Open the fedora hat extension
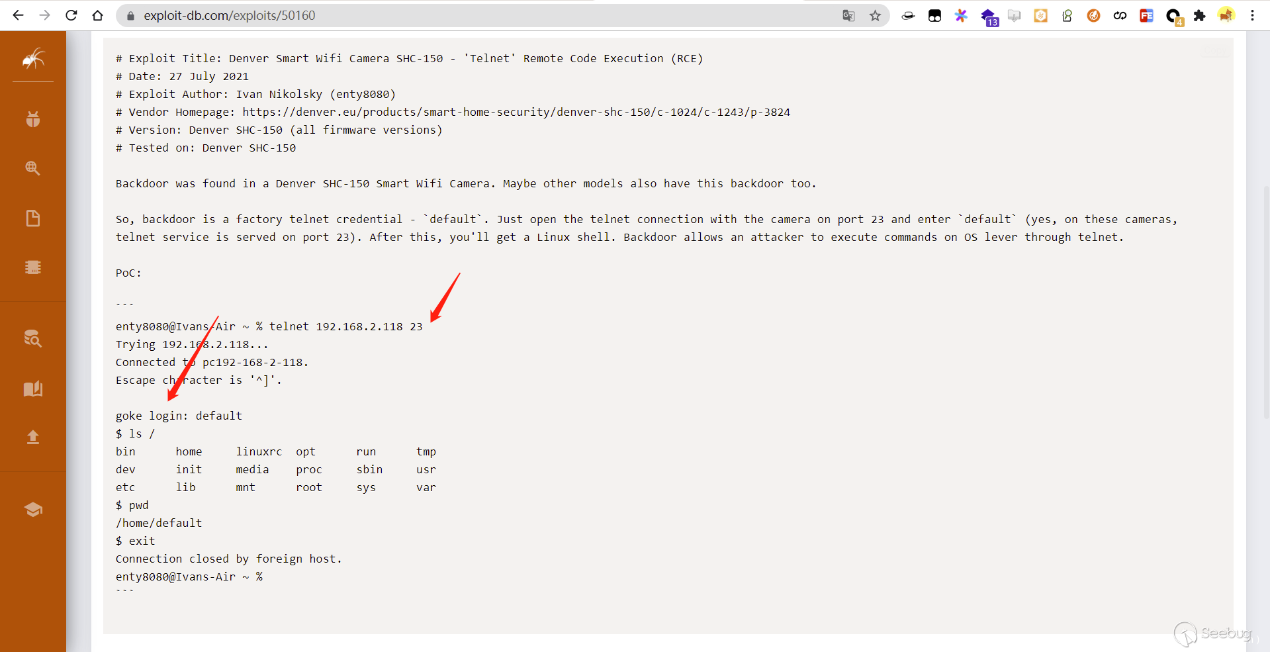 coord(908,15)
